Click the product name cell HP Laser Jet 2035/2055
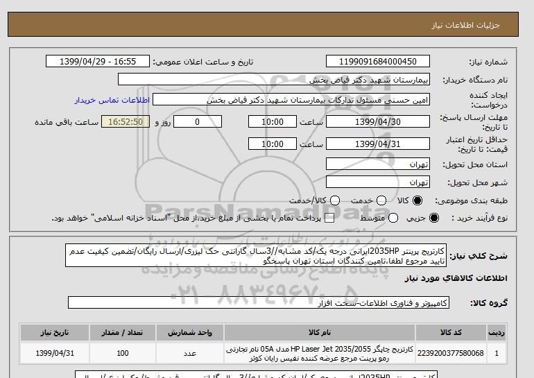Image resolution: width=534 pixels, height=378 pixels. [320, 353]
